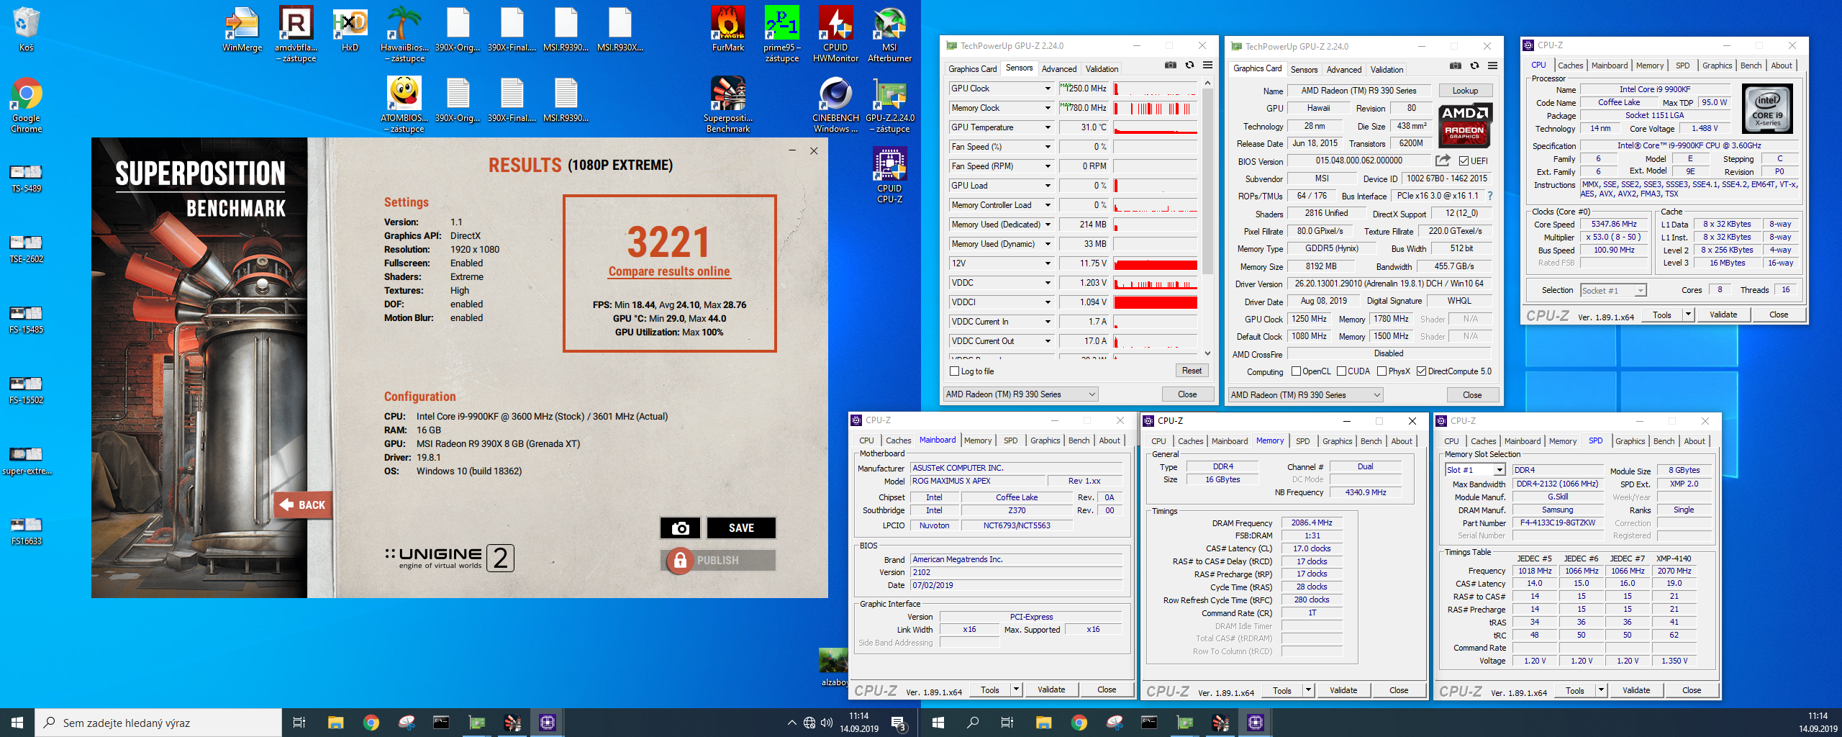The width and height of the screenshot is (1842, 737).
Task: Open File Explorer from the taskbar
Action: [336, 723]
